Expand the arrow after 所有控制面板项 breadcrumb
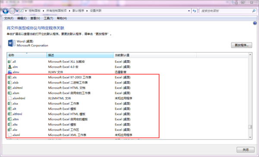This screenshot has width=259, height=157. (69, 11)
